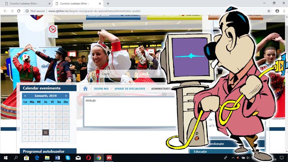Close the active Consiliul Judetean Bihor tab
Screen dimensions: 288x162
click(x=100, y=4)
